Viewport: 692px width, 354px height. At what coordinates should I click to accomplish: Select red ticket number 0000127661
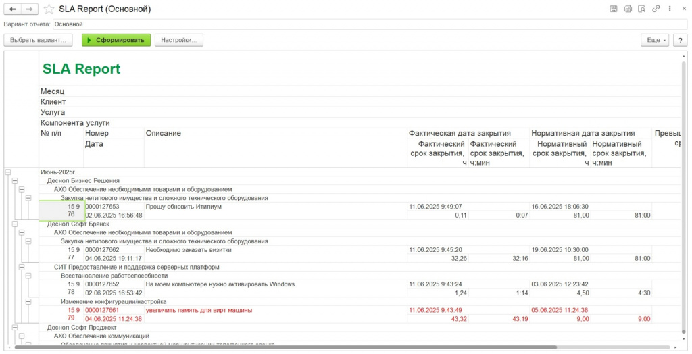coord(102,310)
